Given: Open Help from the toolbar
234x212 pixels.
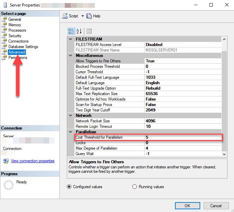Looking at the screenshot, I should [93, 16].
